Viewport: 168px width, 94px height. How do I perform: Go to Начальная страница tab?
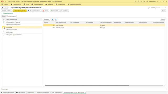(x=8, y=93)
